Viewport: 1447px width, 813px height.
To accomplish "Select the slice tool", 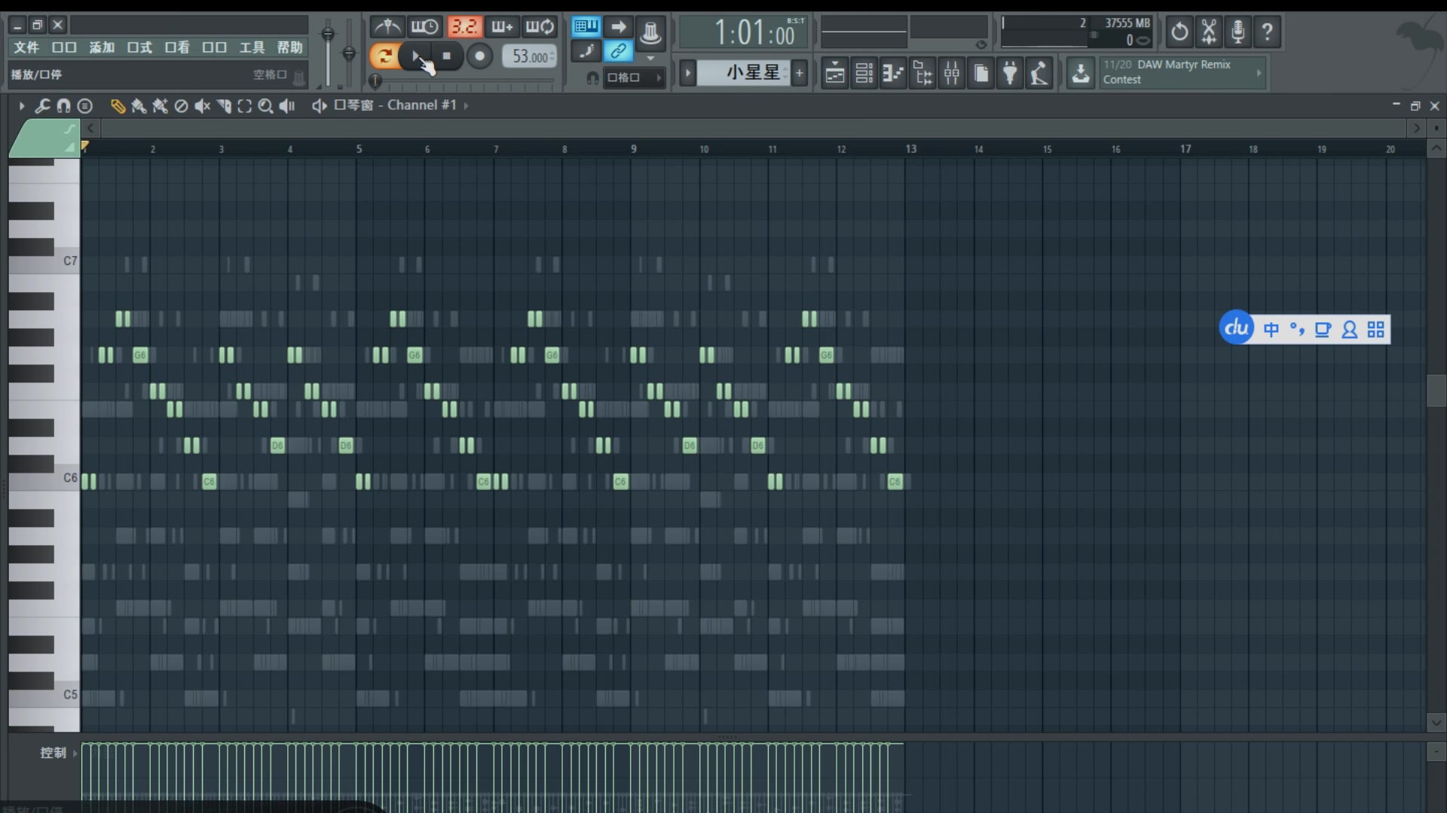I will pos(224,106).
